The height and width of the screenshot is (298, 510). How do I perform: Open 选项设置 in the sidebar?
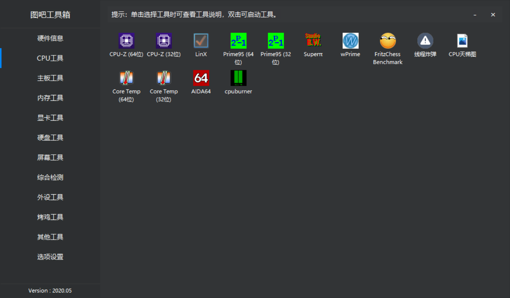coord(50,257)
